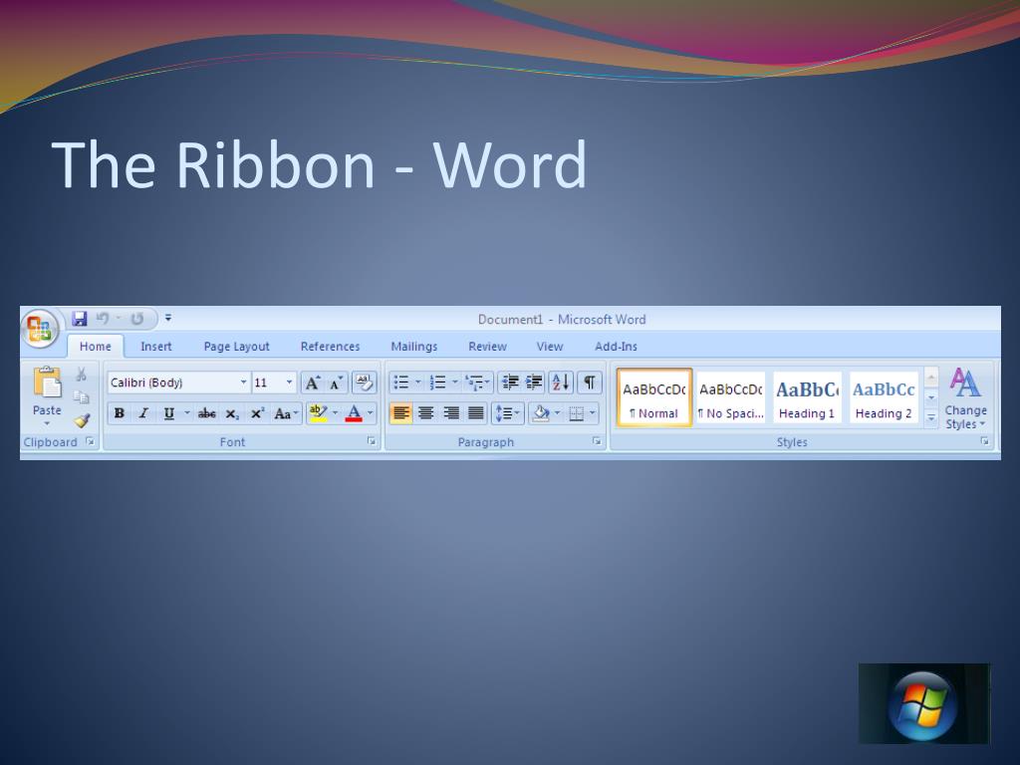Toggle Bold formatting
This screenshot has height=765, width=1020.
coord(120,413)
